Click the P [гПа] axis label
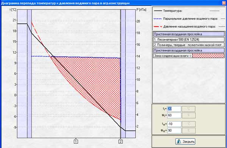 pyautogui.click(x=141, y=10)
